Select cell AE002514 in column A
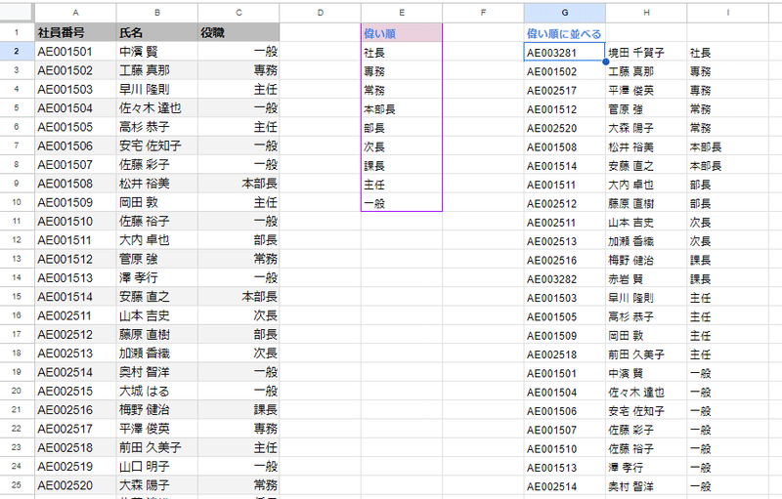Image resolution: width=782 pixels, height=499 pixels. click(75, 371)
